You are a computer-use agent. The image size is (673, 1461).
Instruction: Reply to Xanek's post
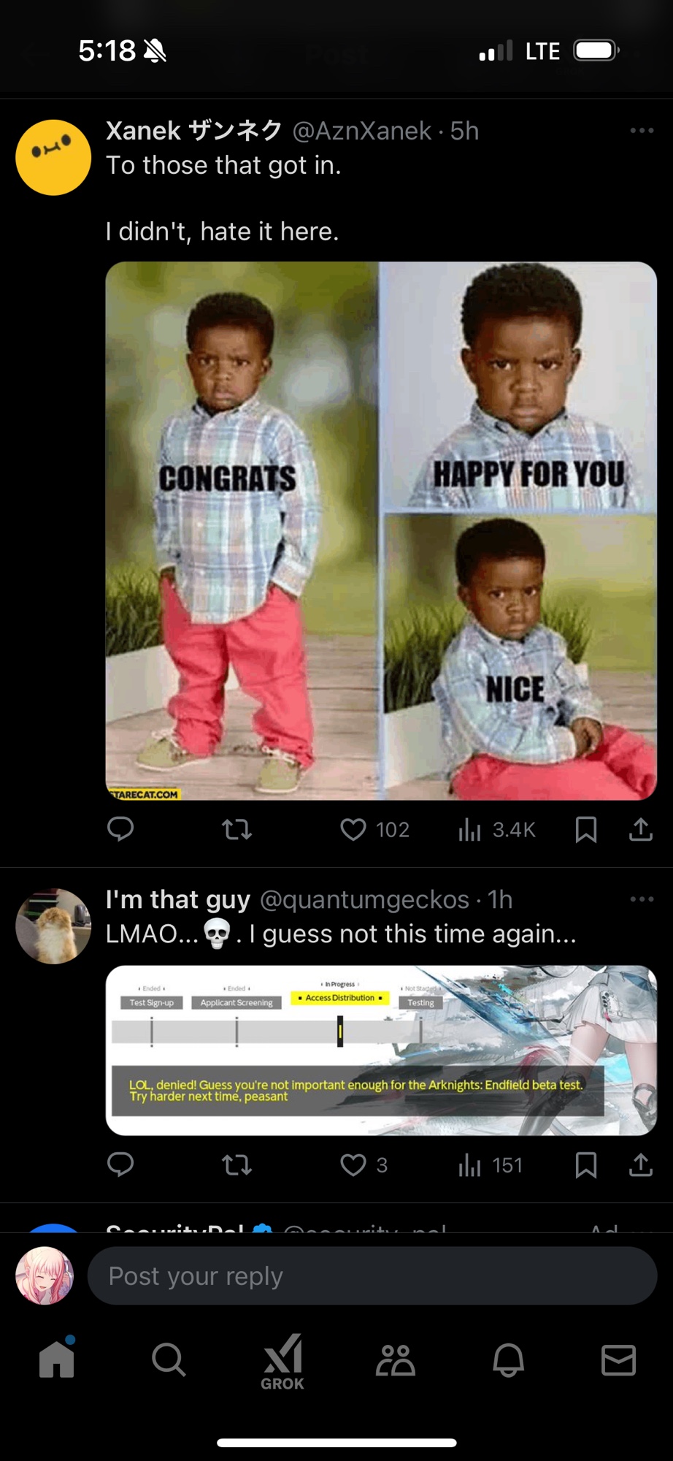[120, 829]
